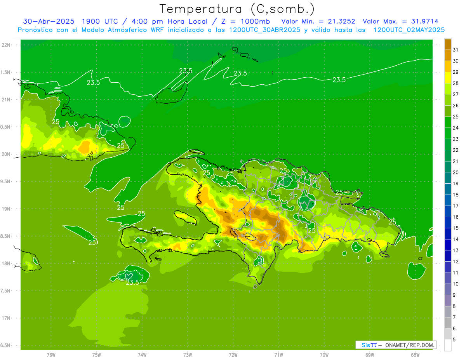Click the '68W' longitude axis label
This screenshot has width=466, height=360.
click(x=415, y=355)
